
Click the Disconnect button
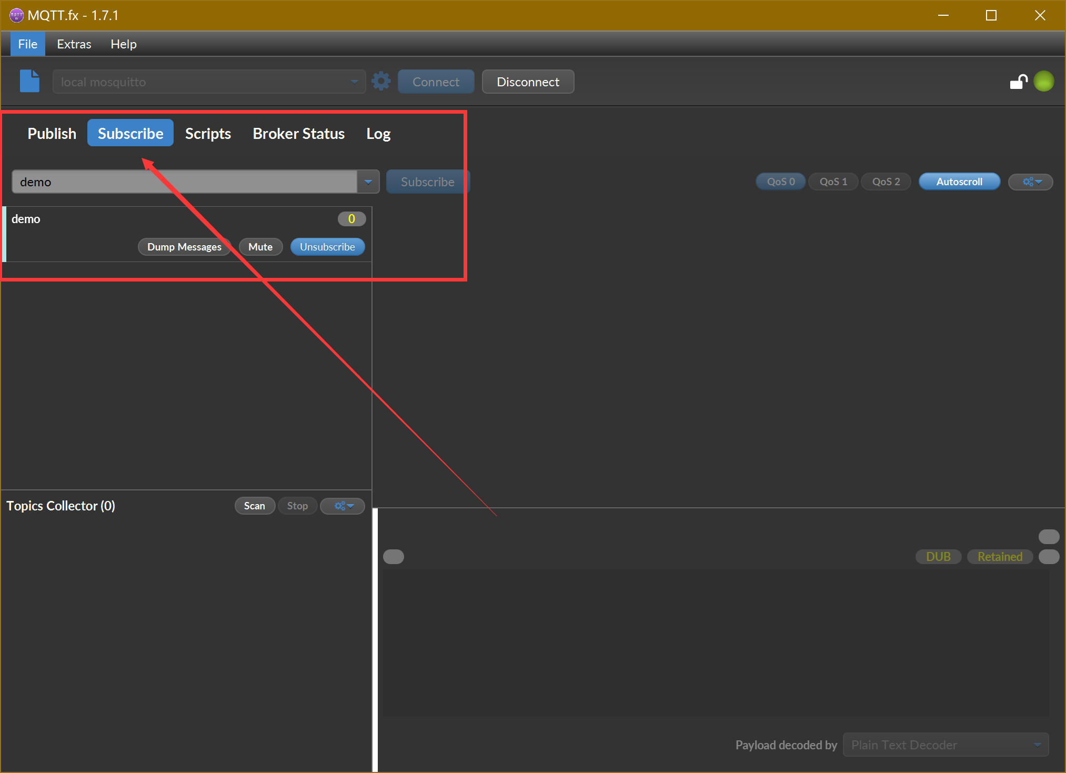coord(528,82)
